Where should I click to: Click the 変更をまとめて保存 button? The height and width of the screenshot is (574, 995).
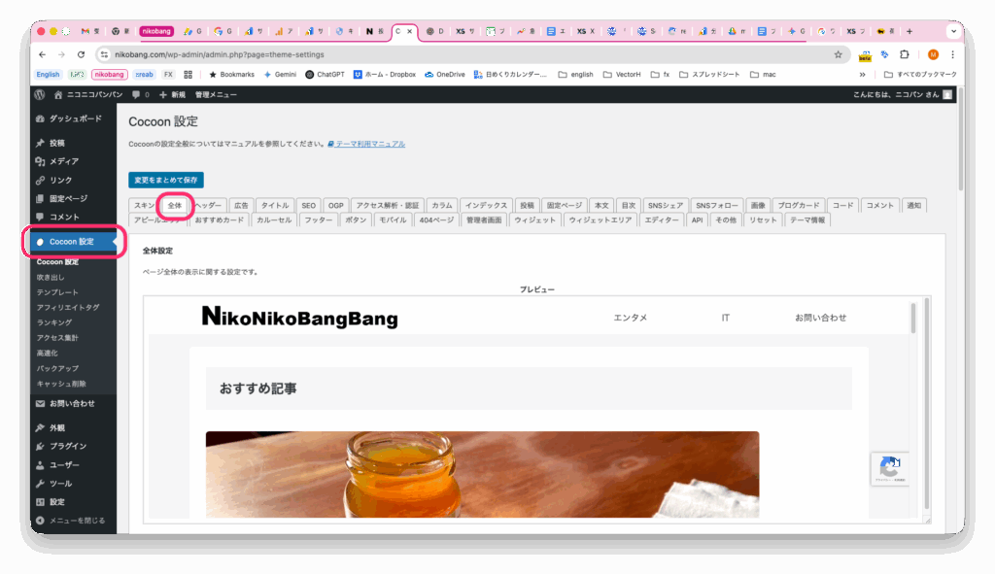(x=166, y=180)
